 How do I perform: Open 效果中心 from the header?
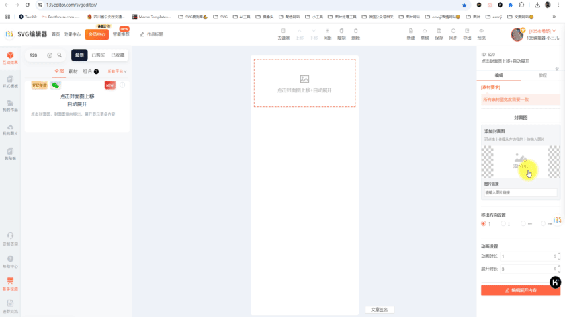(x=72, y=34)
